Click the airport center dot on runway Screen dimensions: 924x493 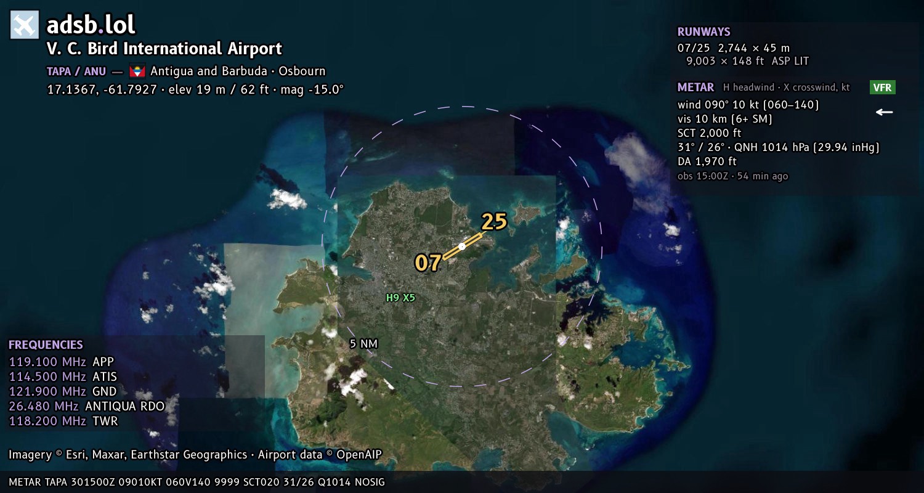[x=462, y=246]
